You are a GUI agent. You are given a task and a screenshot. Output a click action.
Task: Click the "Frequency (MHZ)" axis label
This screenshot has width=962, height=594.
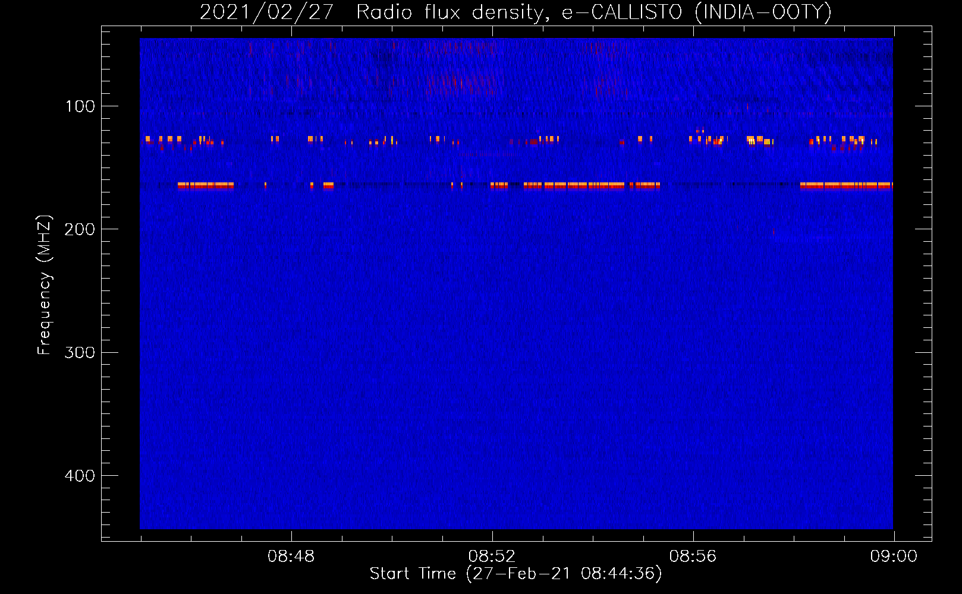tap(45, 285)
